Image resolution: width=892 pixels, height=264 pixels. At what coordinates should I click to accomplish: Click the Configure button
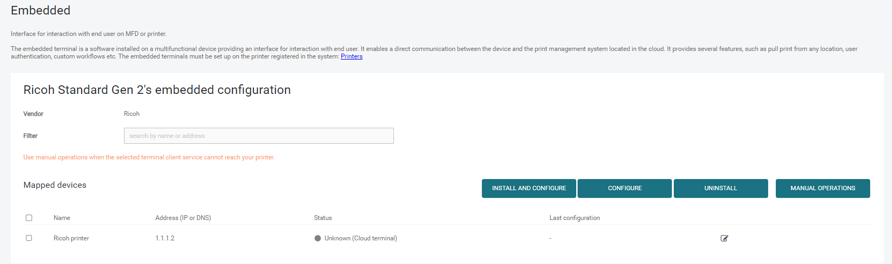pos(624,188)
